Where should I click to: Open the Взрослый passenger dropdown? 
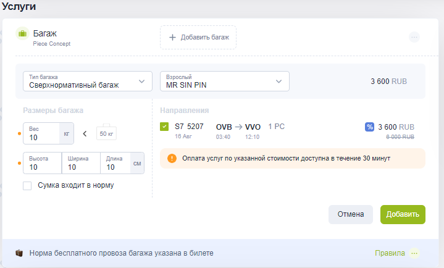tap(225, 82)
